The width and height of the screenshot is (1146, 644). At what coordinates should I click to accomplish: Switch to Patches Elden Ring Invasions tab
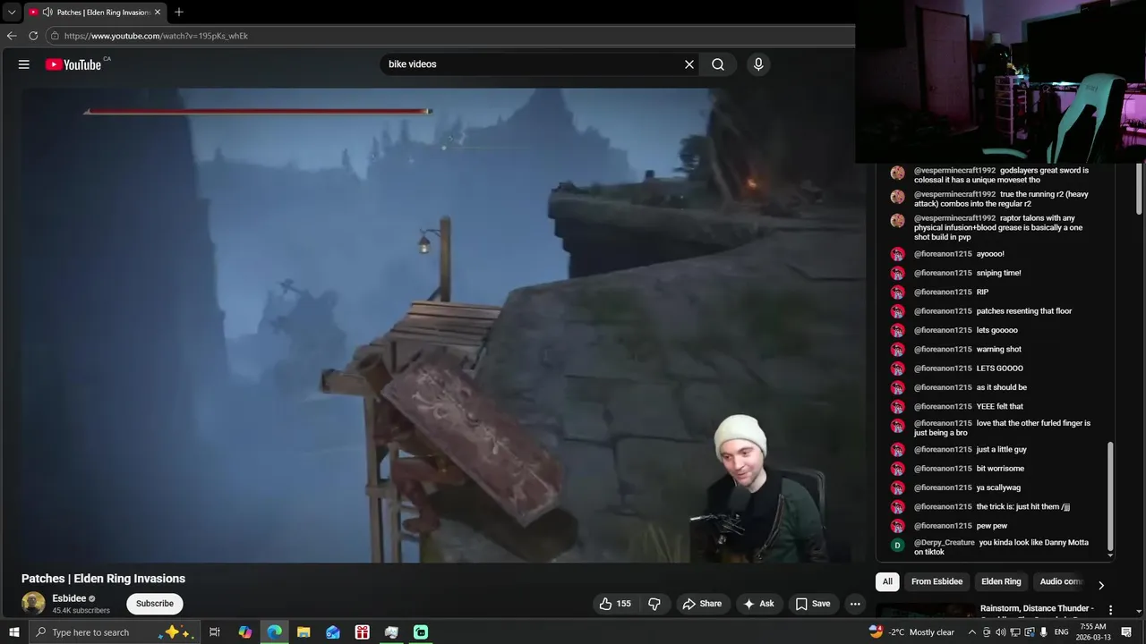pyautogui.click(x=95, y=13)
